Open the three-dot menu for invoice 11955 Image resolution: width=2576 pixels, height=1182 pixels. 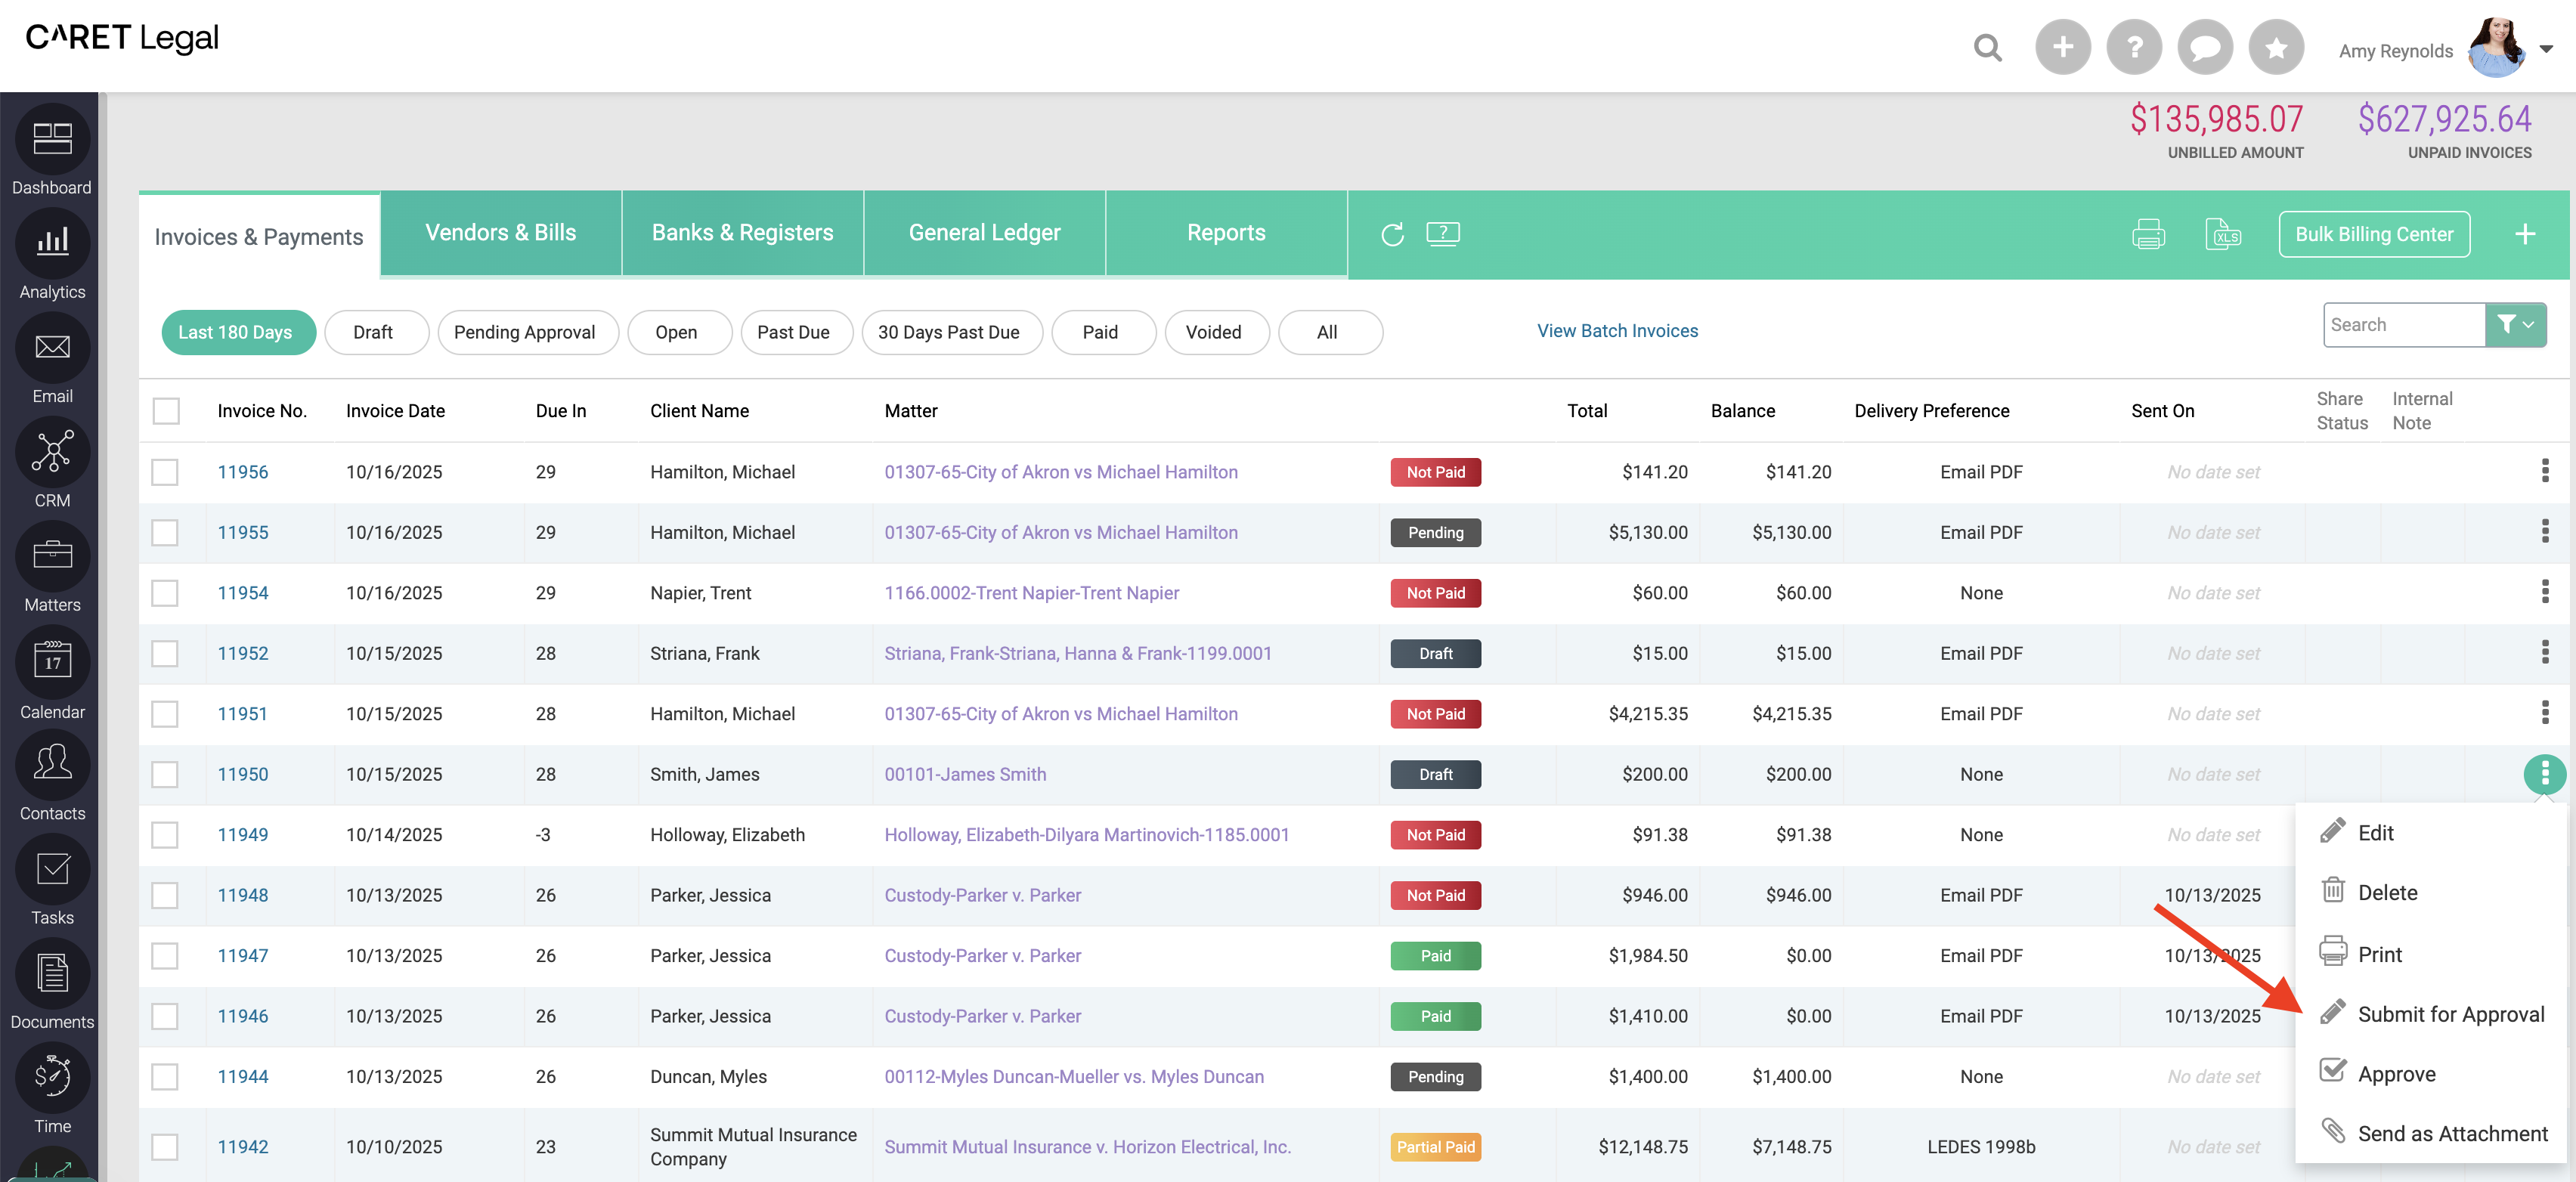[x=2544, y=532]
